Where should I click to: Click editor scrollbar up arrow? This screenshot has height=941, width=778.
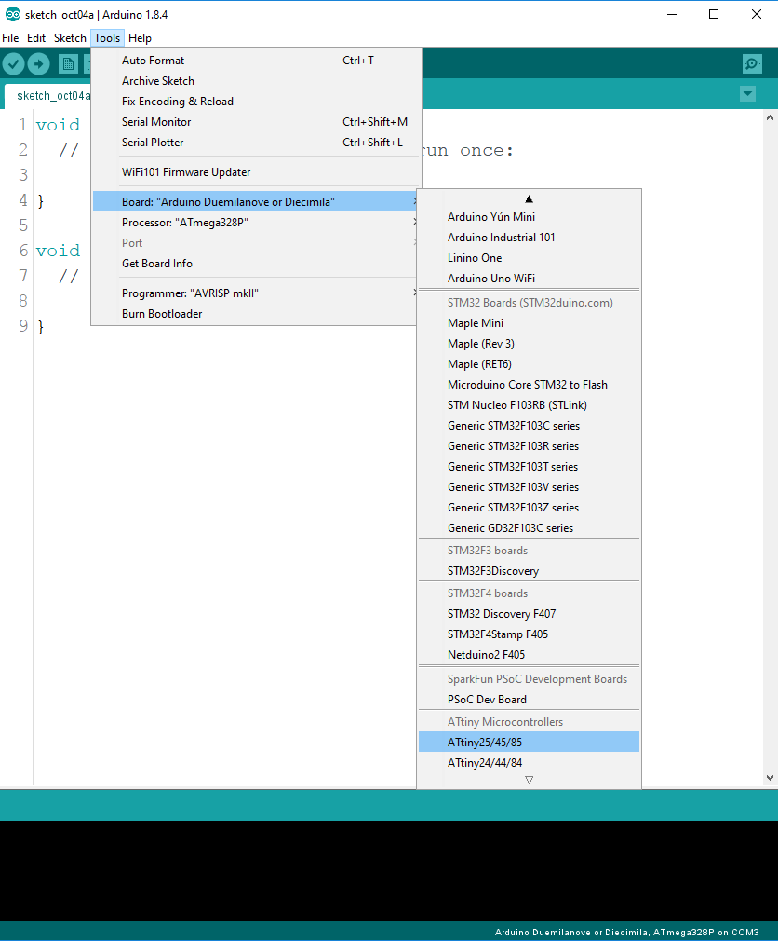pyautogui.click(x=770, y=118)
